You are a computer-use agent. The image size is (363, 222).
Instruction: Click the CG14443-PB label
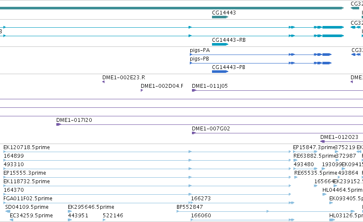coord(229,67)
